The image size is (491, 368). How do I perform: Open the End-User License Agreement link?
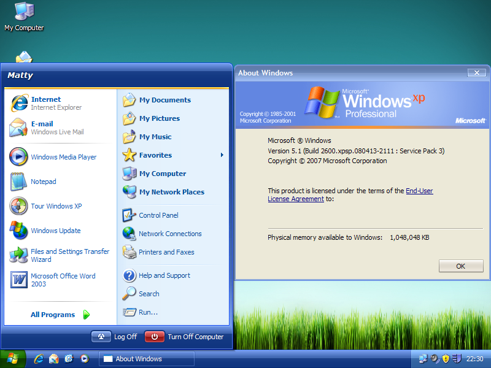click(x=419, y=191)
